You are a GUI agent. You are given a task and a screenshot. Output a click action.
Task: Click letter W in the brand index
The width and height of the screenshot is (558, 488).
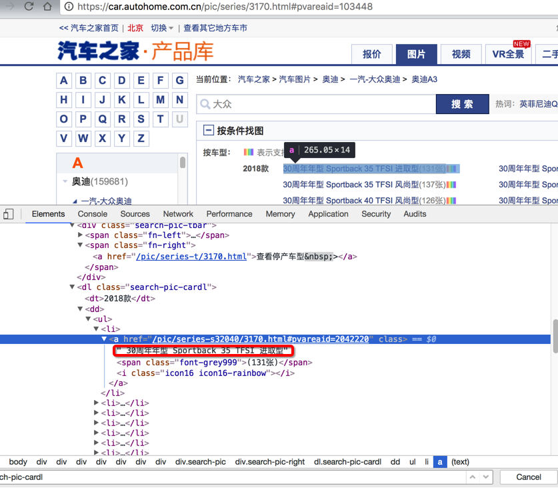83,138
